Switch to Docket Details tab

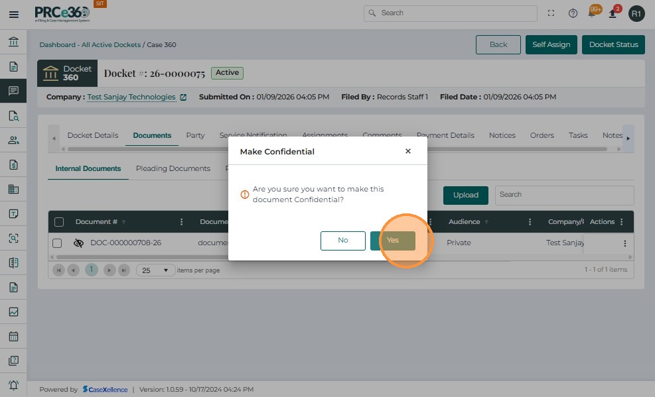93,135
